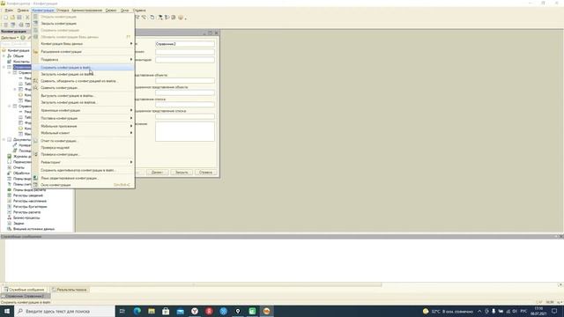Select the Документы node in the tree
The height and width of the screenshot is (317, 564).
click(x=22, y=139)
